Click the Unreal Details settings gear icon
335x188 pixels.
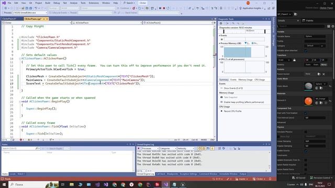click(x=333, y=26)
